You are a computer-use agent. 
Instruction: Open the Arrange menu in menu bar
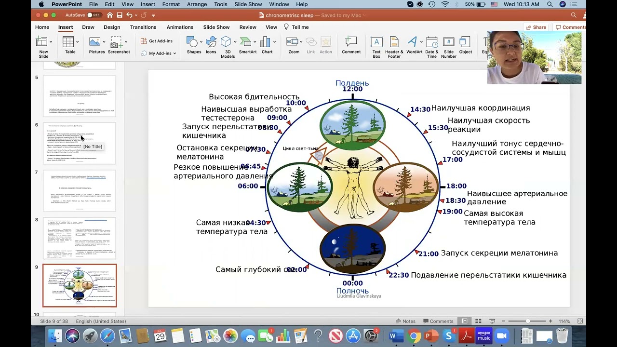[197, 4]
